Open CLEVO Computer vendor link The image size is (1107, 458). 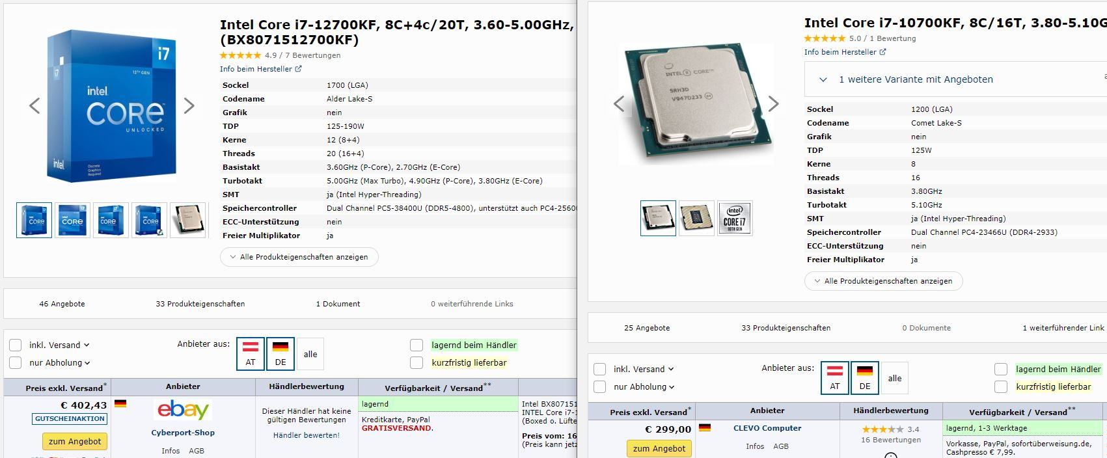(767, 428)
